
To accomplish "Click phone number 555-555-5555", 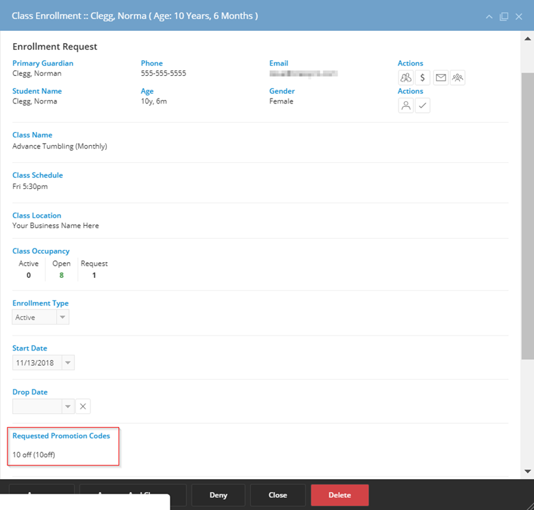I will pyautogui.click(x=164, y=73).
